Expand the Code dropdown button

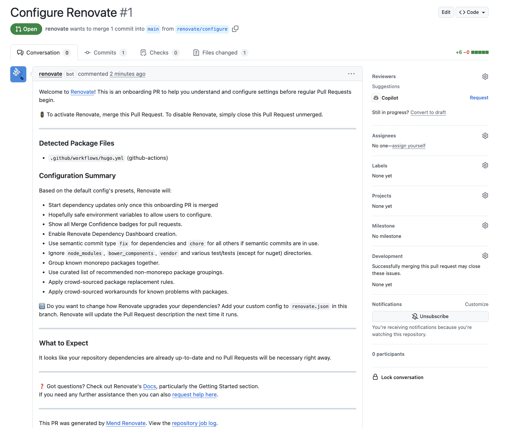tap(472, 12)
